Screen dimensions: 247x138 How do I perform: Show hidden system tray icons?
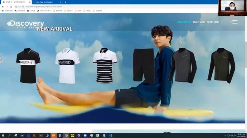[x=225, y=135]
